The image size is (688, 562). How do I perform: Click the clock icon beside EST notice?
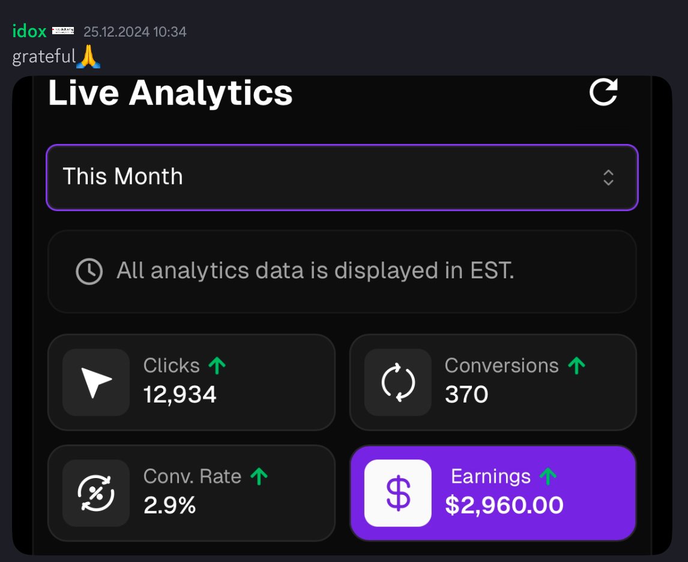pos(89,271)
